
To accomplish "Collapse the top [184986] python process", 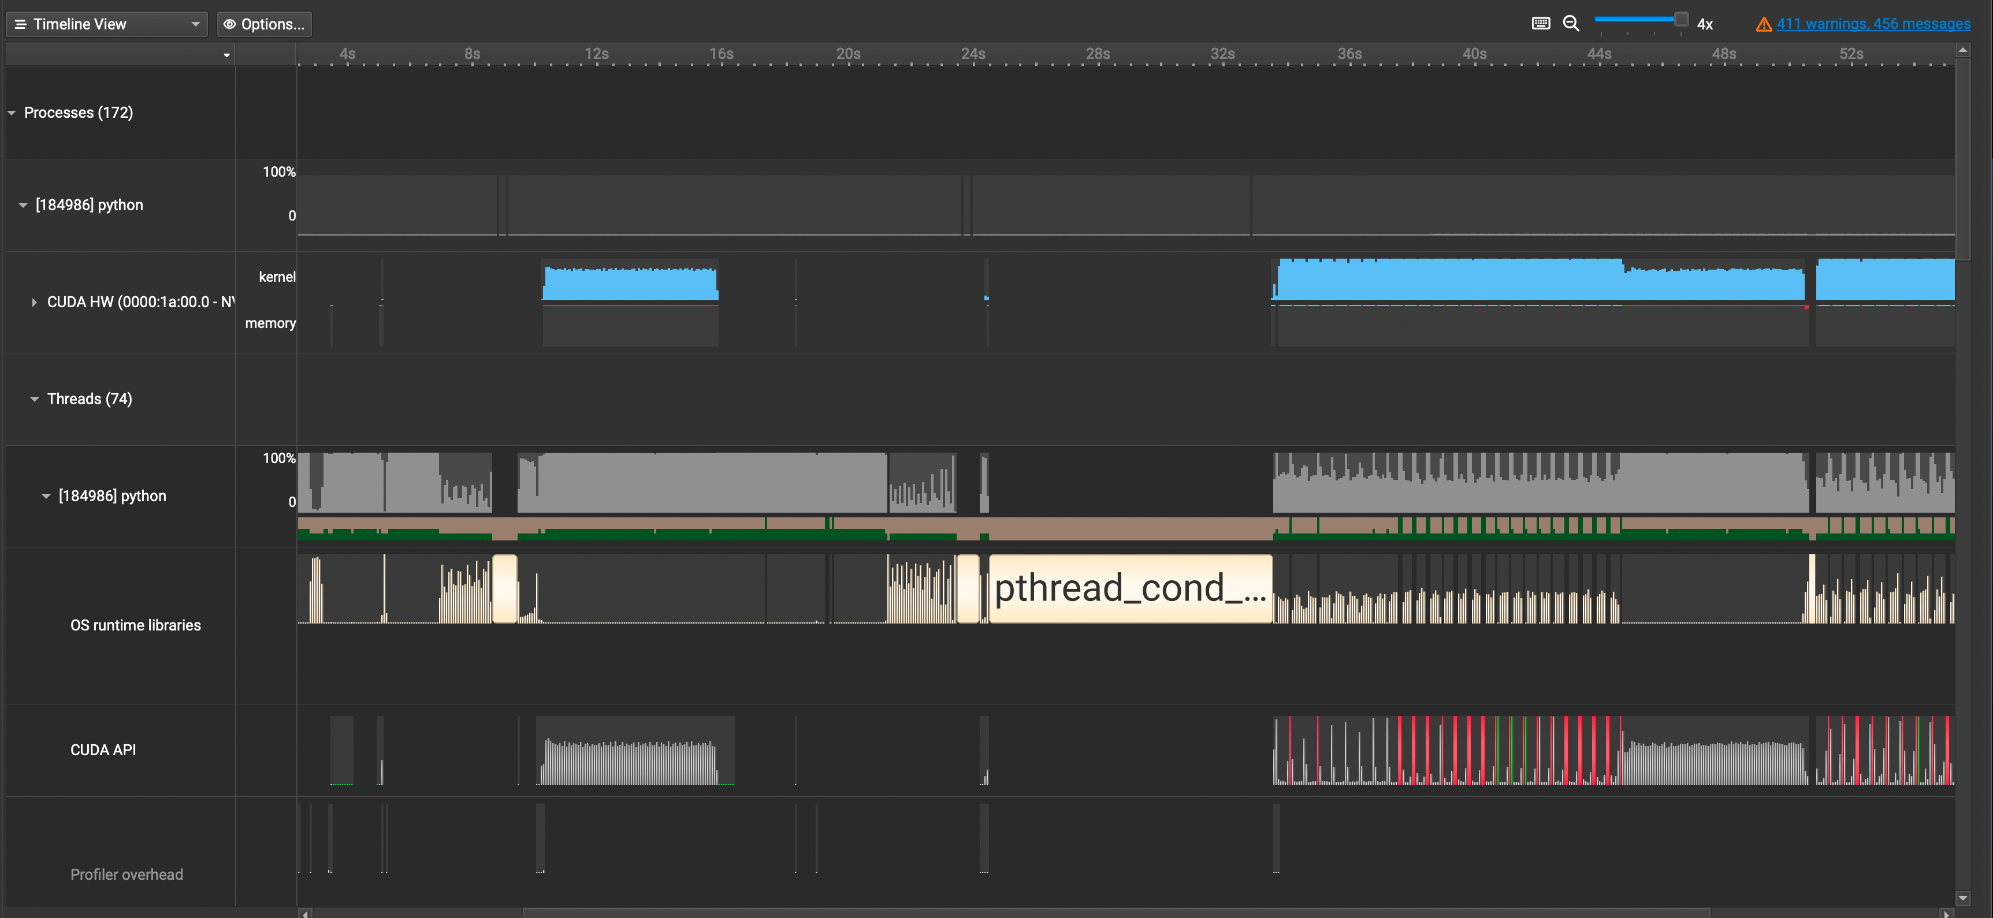I will [23, 205].
